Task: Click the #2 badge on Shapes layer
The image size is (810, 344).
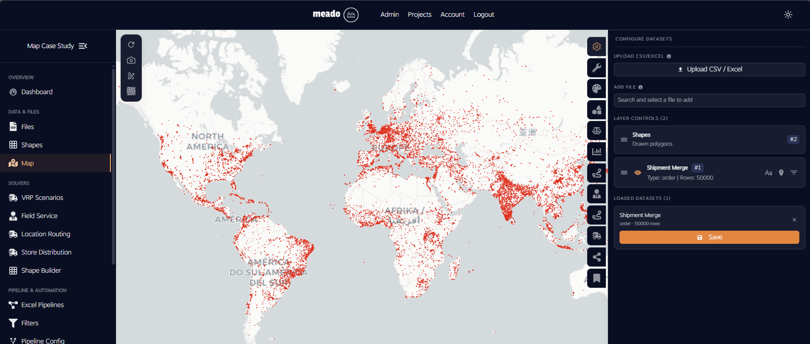Action: click(x=793, y=140)
